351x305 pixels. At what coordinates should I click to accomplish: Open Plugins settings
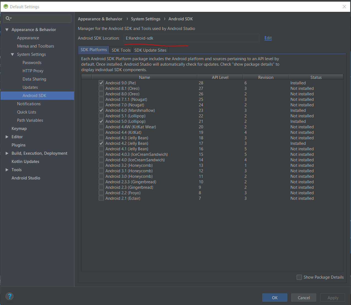click(x=18, y=145)
